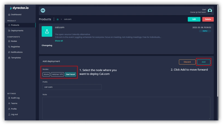223x125 pixels.
Task: Click the 2023. 03. 08. 15:36:02 timestamp
Action: tap(202, 27)
